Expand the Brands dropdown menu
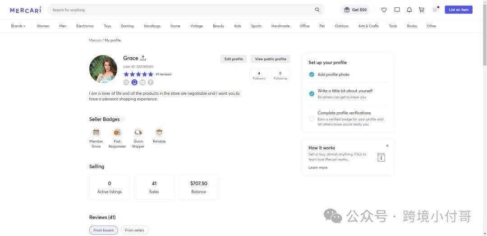 18,26
